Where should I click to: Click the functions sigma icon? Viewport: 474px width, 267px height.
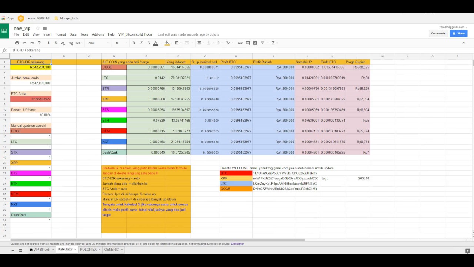point(274,43)
